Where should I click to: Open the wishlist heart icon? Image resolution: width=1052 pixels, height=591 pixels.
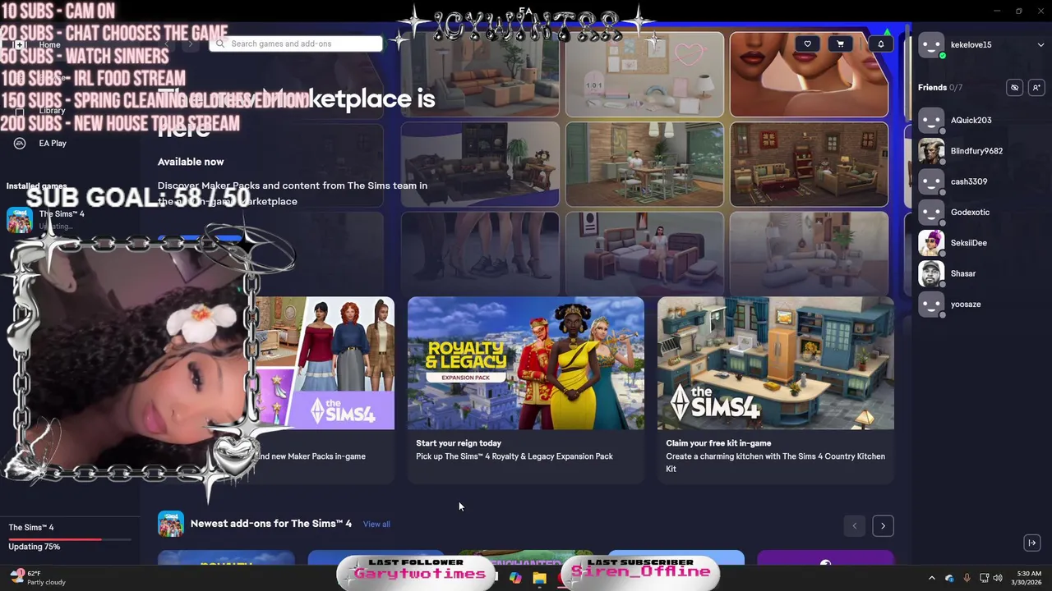807,44
